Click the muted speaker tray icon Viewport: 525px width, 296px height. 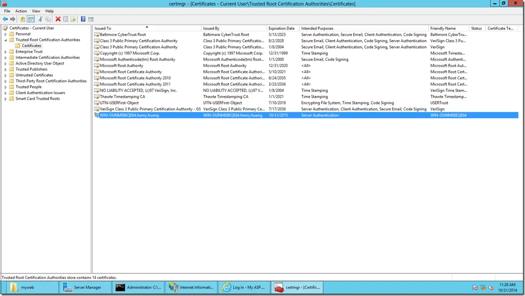click(x=491, y=287)
